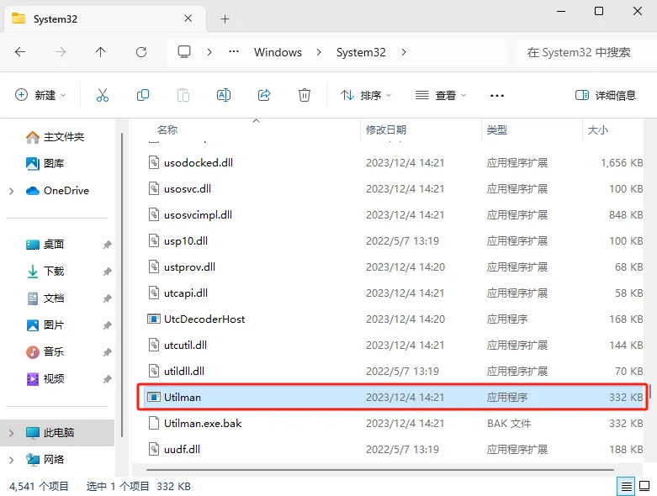Open a new tab with plus button

tap(225, 18)
